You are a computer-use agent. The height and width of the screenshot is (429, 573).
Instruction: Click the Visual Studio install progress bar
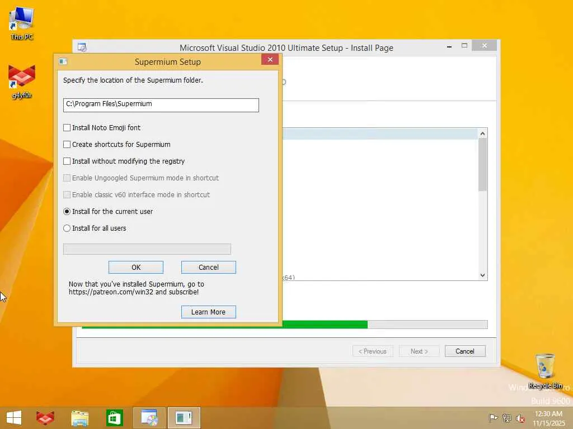pos(385,325)
